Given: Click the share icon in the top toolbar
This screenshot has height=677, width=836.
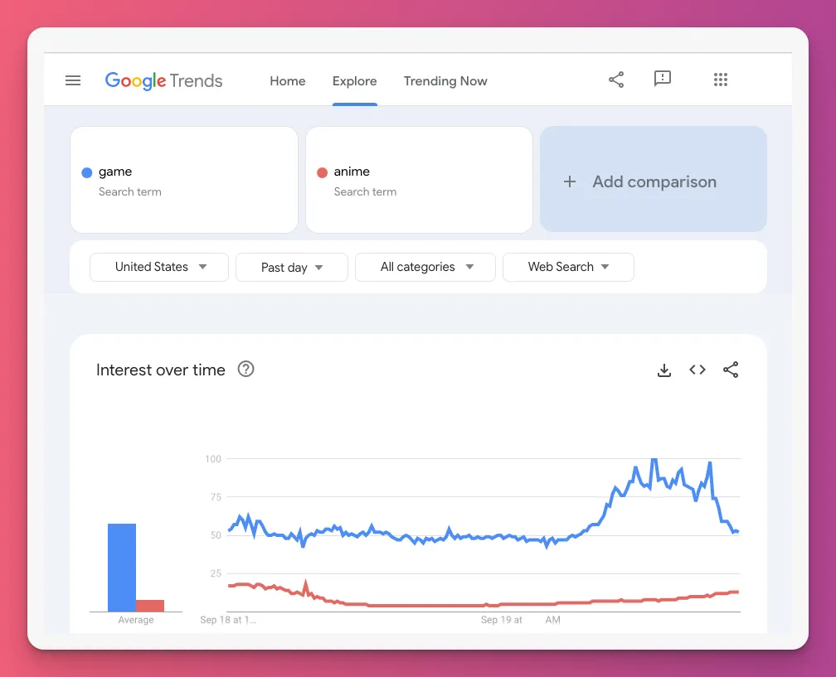Looking at the screenshot, I should coord(616,79).
